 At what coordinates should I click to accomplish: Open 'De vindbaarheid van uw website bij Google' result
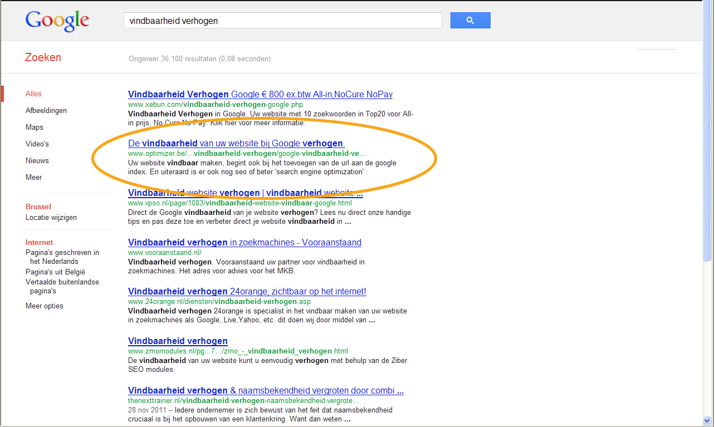[x=237, y=144]
